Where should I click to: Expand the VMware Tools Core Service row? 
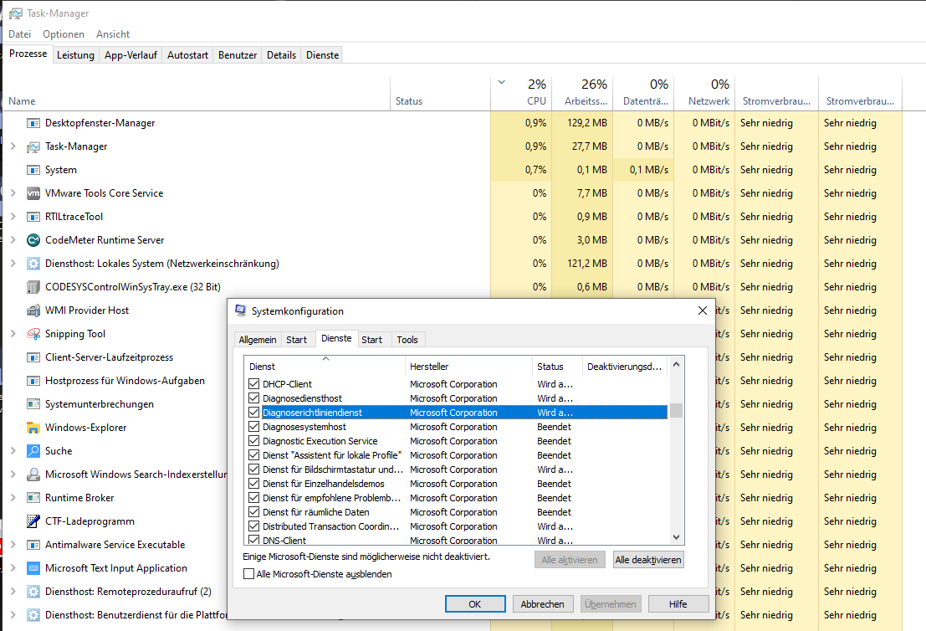tap(13, 192)
